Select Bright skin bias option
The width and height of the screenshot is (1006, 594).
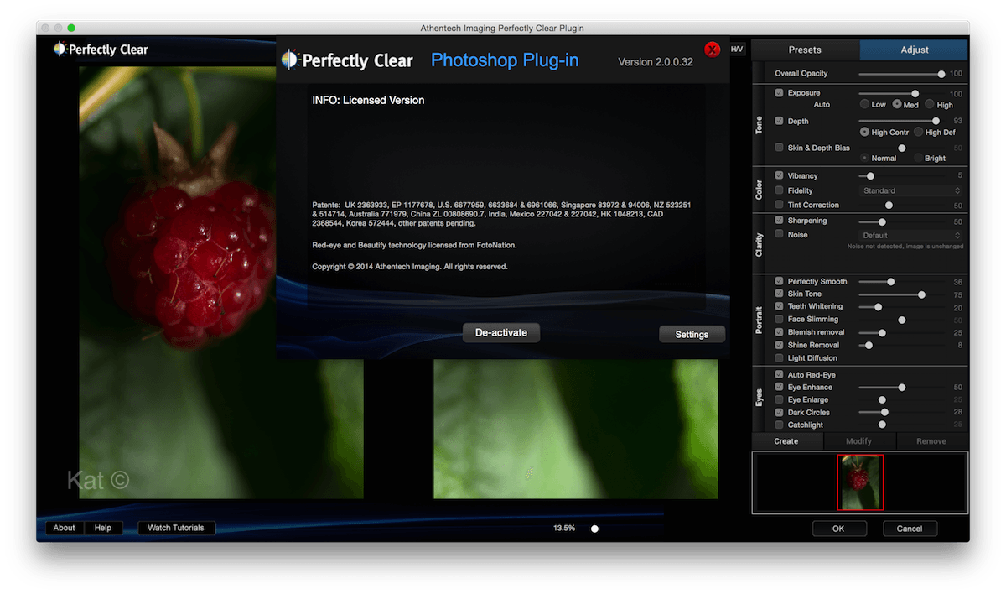coord(918,159)
